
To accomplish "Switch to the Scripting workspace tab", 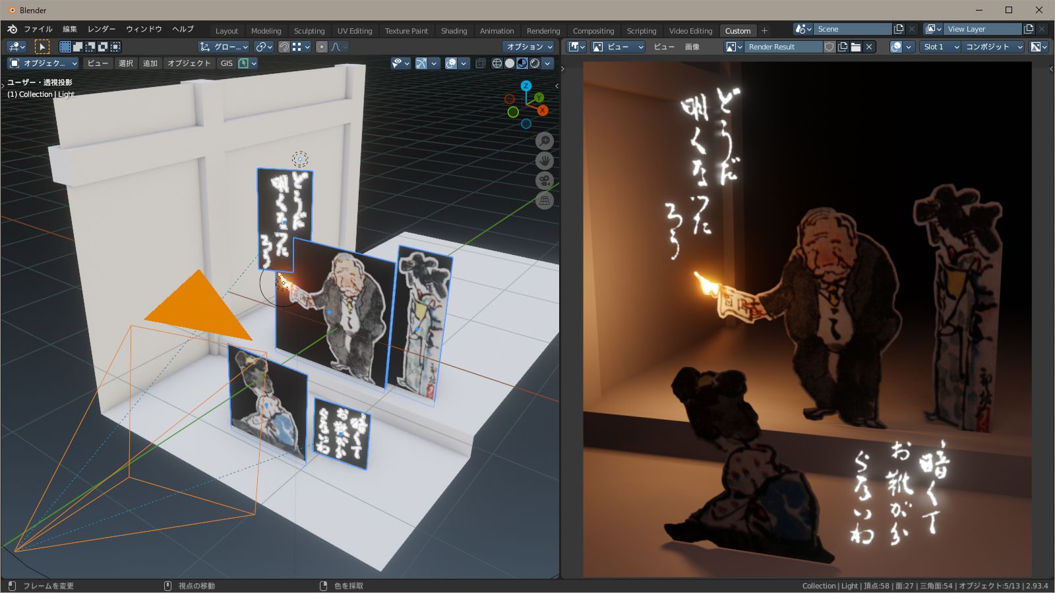I will tap(642, 31).
